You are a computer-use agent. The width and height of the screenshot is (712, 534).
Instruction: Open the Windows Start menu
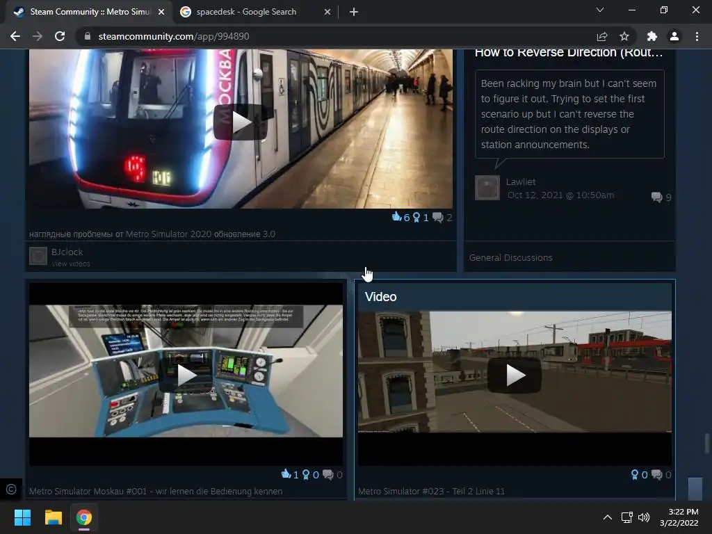click(x=22, y=517)
